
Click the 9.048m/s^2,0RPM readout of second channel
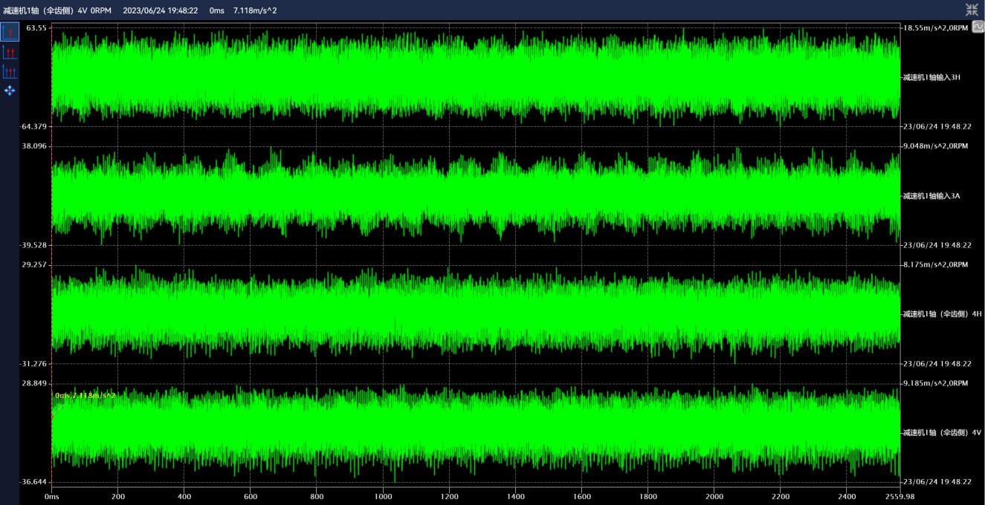(x=935, y=146)
